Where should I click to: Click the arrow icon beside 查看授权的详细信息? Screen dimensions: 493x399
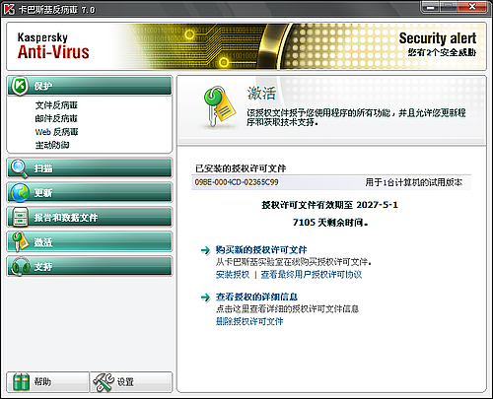pyautogui.click(x=205, y=298)
